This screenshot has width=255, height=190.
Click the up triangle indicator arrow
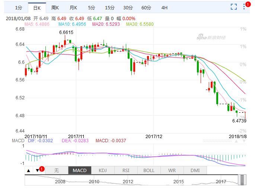(x=29, y=170)
